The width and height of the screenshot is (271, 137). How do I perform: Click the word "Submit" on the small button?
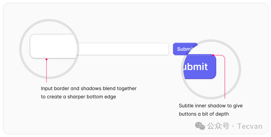tap(185, 49)
